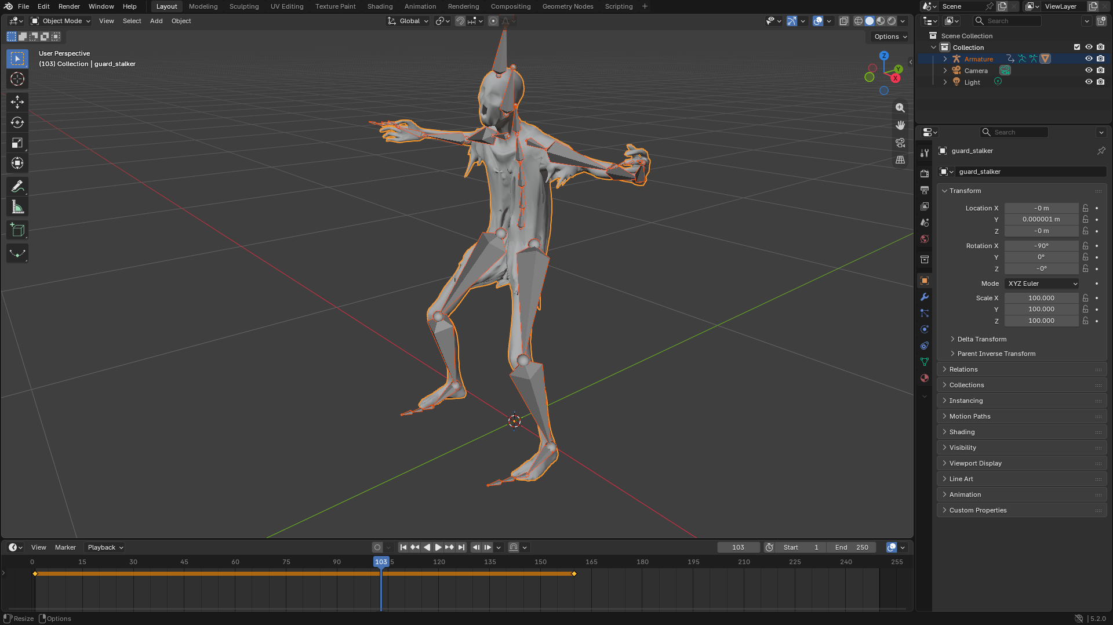This screenshot has width=1113, height=625.
Task: Jump to next keyframe
Action: (x=449, y=547)
